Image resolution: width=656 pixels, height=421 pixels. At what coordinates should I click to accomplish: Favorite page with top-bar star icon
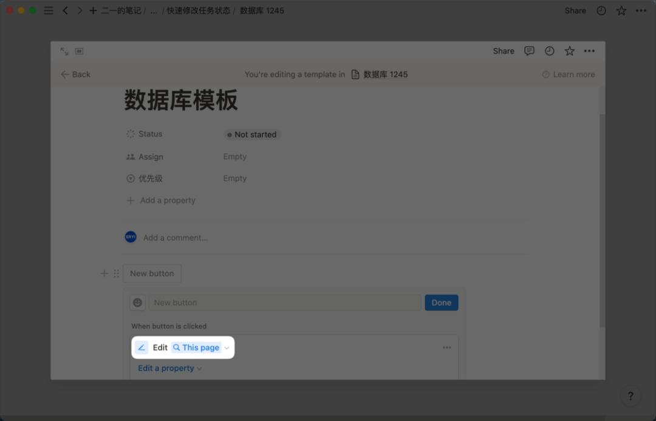(621, 10)
